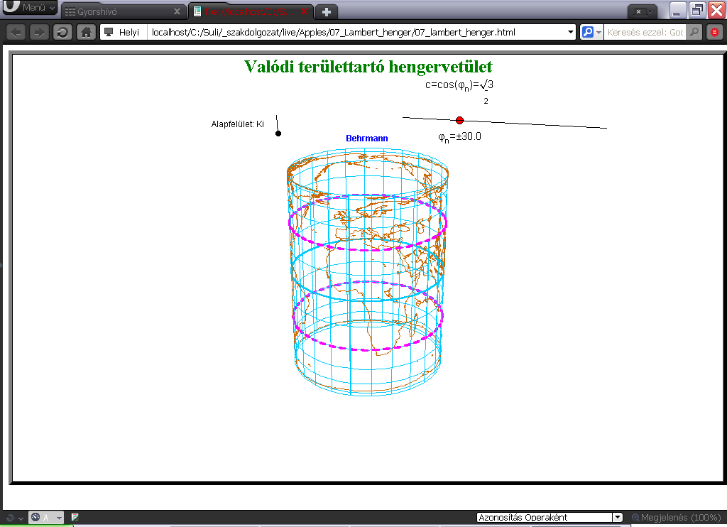Click the Megjelenés (100%) zoom control
The width and height of the screenshot is (727, 527).
(677, 517)
